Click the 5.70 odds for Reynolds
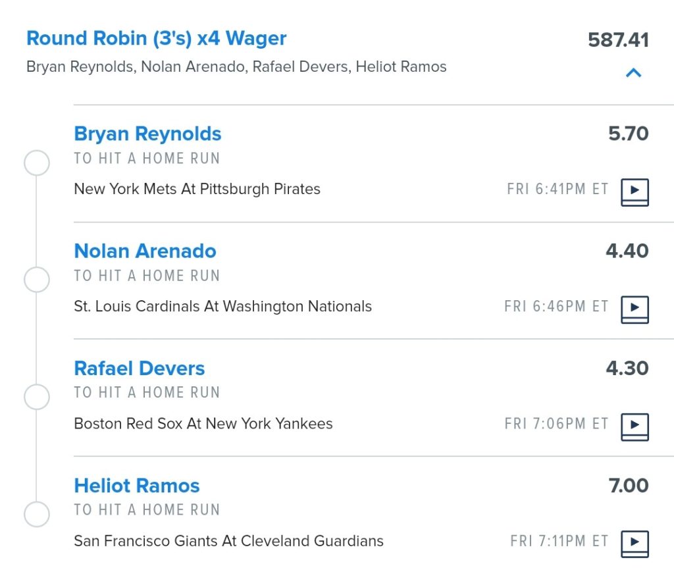The image size is (674, 568). coord(629,134)
